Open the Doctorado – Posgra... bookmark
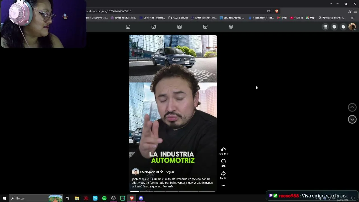 [x=152, y=18]
